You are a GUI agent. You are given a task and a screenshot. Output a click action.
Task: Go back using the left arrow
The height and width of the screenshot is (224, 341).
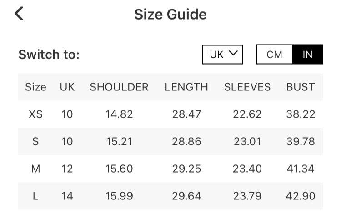tap(19, 14)
